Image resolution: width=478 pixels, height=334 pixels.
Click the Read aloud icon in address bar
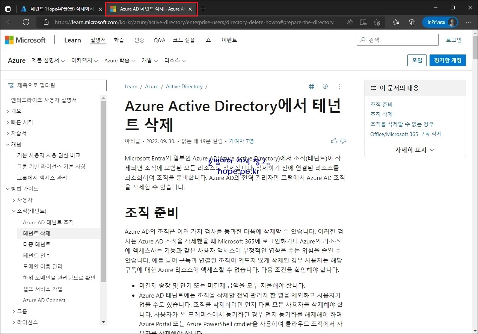[x=350, y=22]
